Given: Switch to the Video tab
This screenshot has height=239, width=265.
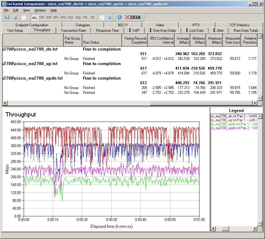Looking at the screenshot, I should click(160, 25).
